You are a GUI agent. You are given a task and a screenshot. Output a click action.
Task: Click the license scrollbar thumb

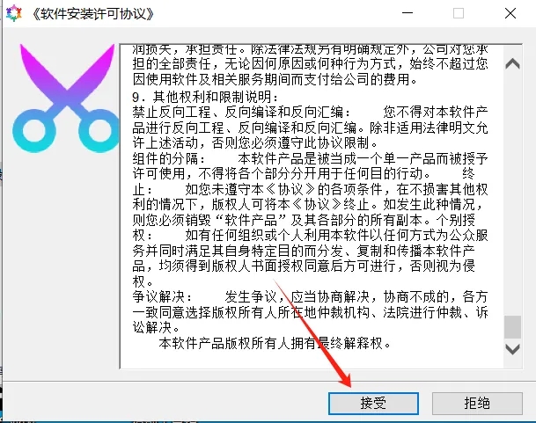(x=513, y=327)
